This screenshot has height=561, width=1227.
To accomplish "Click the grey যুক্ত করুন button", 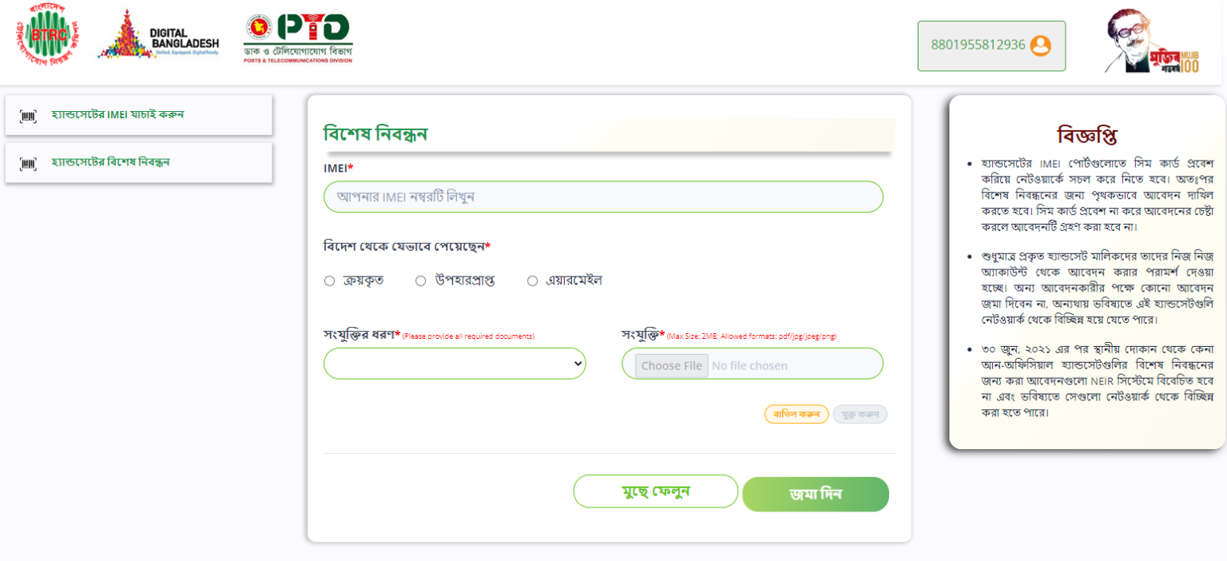I will click(x=860, y=414).
